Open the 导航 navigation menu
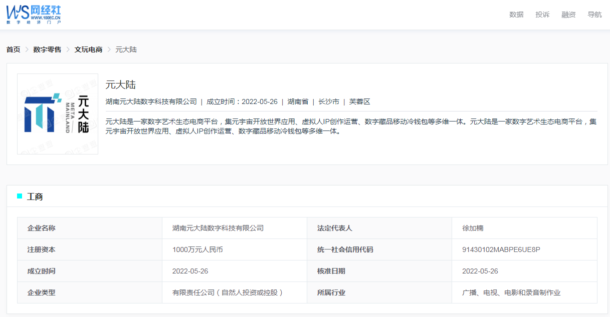 pos(594,14)
